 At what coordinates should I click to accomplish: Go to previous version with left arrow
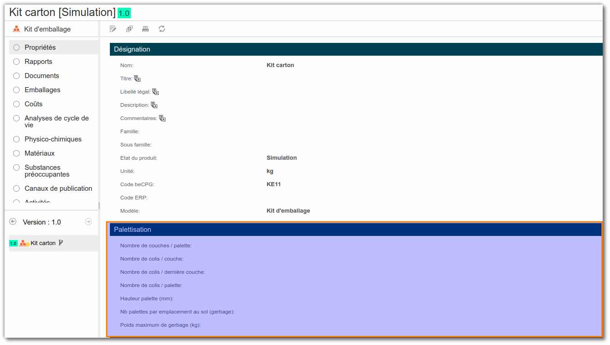13,221
